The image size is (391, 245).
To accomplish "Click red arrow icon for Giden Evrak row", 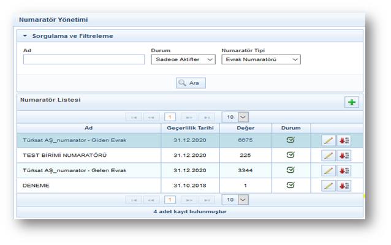I will (x=344, y=140).
